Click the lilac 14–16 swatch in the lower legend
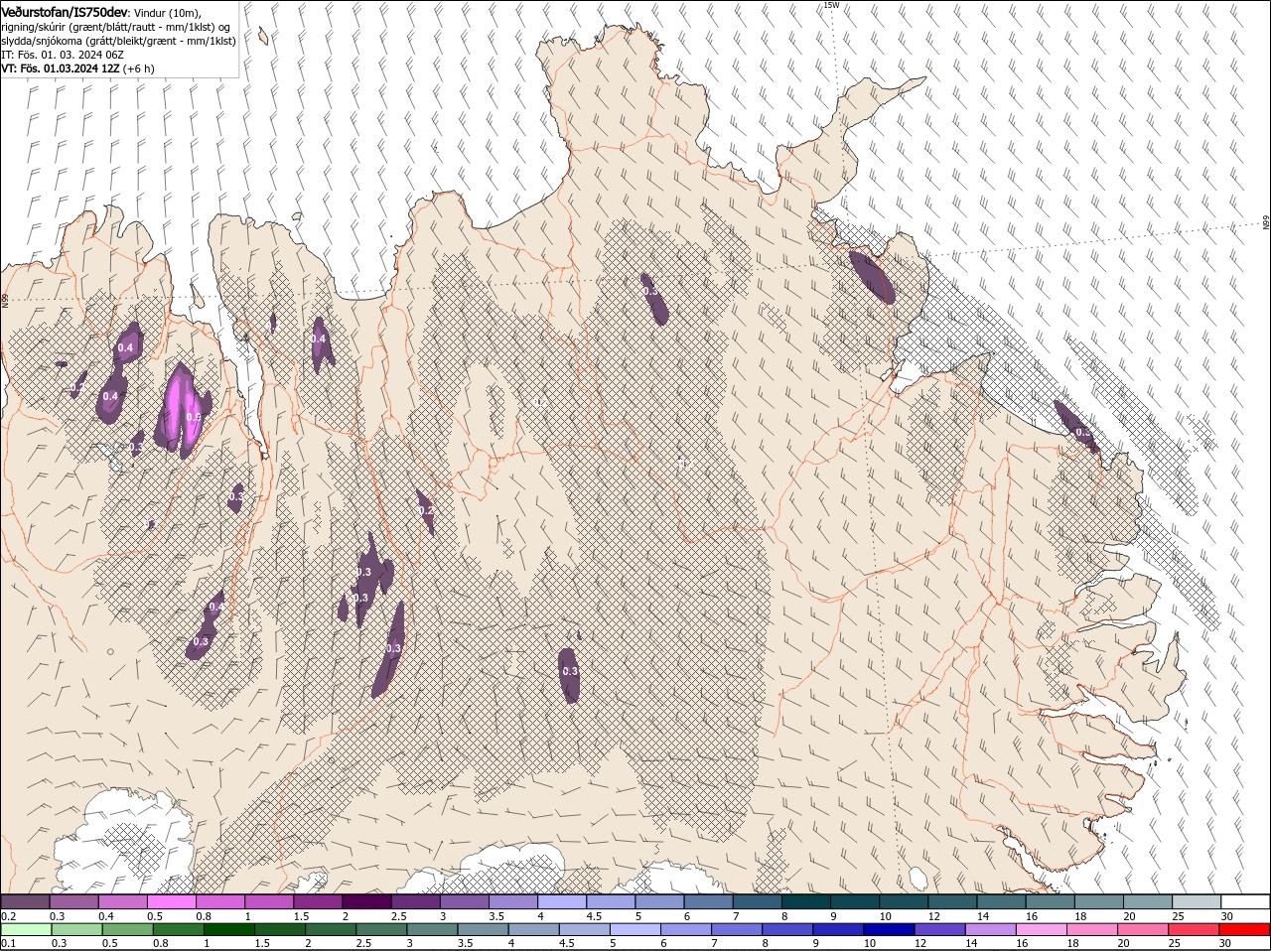Screen dimensions: 1271x951 [x=990, y=929]
